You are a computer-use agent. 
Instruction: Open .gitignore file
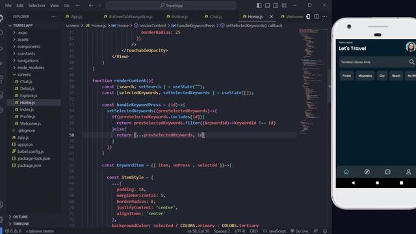pos(34,131)
